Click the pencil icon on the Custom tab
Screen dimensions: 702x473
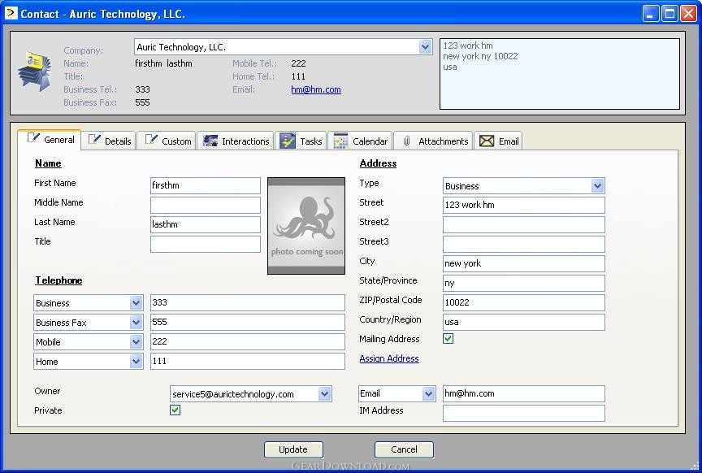[x=151, y=140]
